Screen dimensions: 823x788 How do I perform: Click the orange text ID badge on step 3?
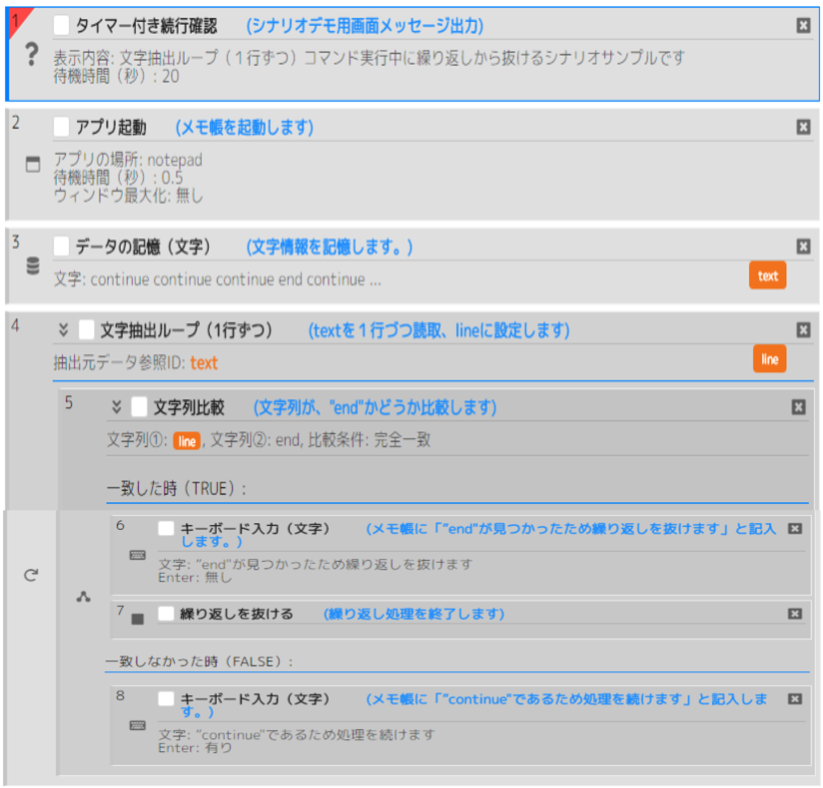[x=767, y=276]
